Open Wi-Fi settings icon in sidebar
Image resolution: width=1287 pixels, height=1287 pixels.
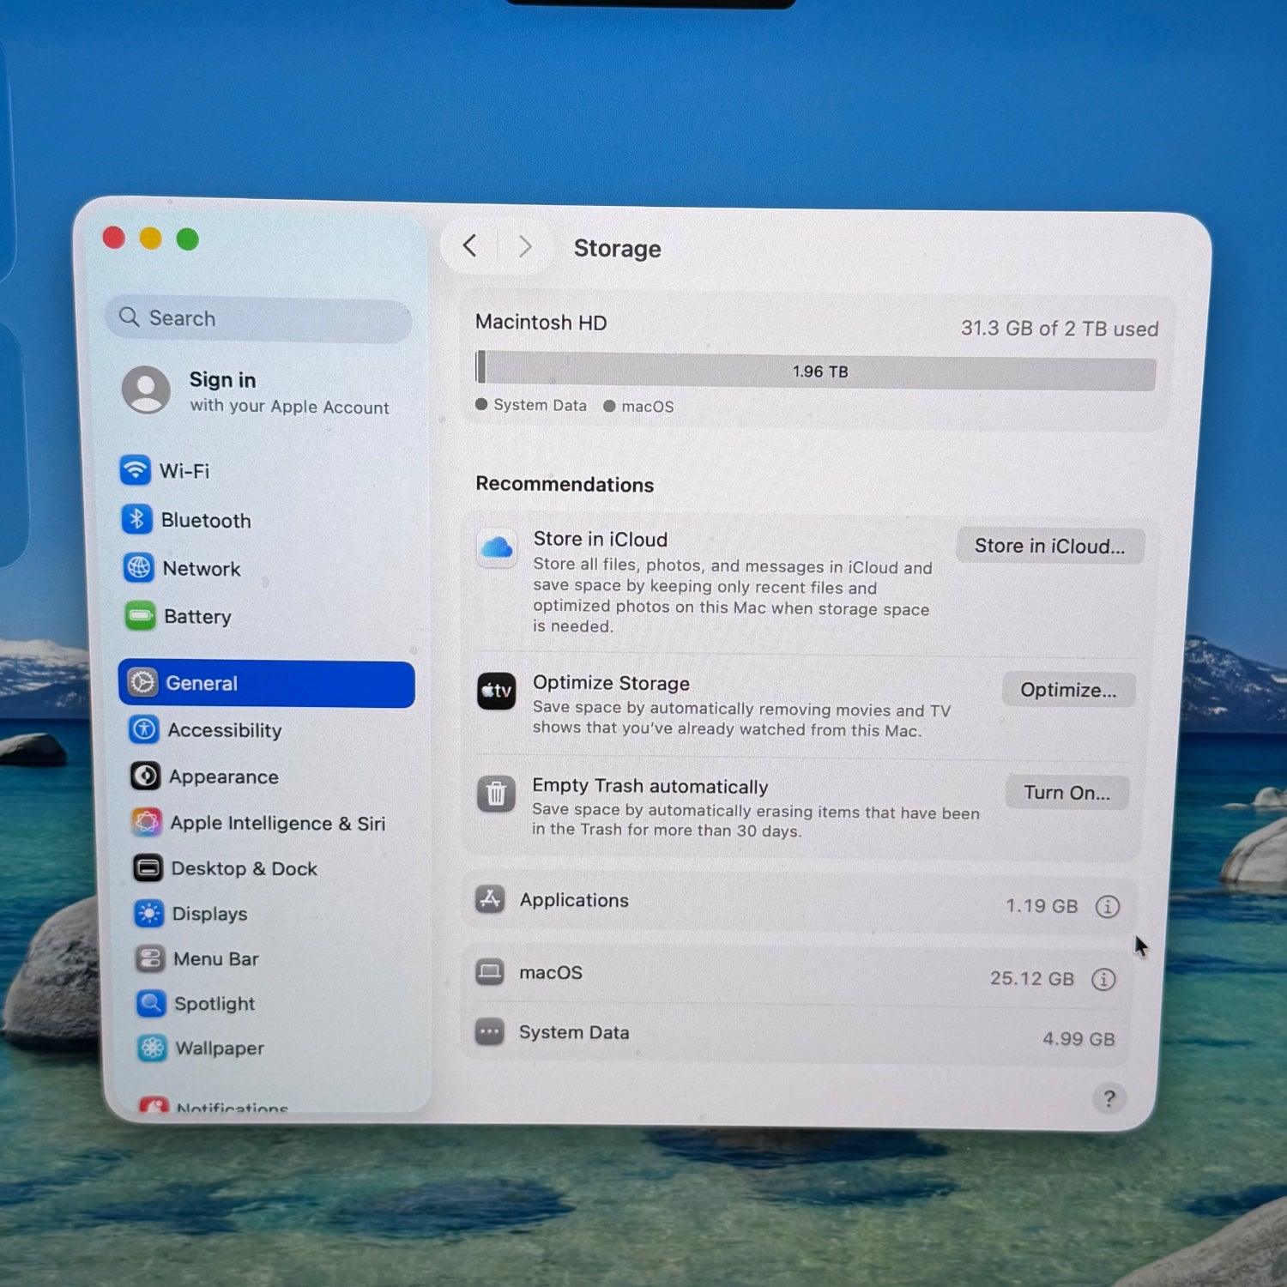[x=135, y=470]
